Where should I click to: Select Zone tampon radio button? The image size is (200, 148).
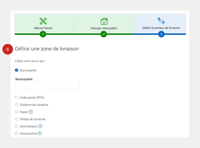tap(16, 126)
